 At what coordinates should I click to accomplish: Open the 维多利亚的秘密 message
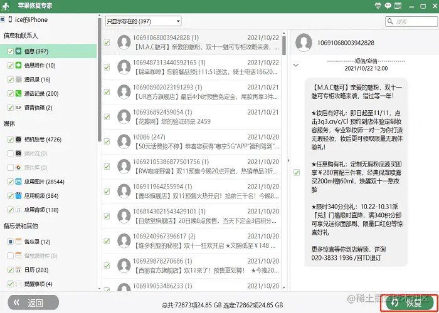click(191, 241)
